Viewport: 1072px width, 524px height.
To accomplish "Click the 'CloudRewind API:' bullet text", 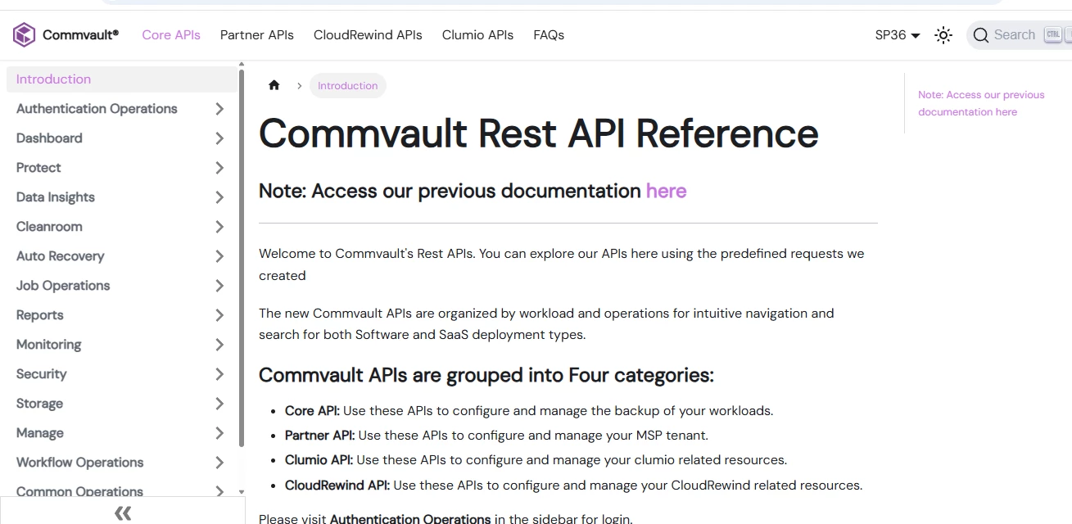I will 337,486.
